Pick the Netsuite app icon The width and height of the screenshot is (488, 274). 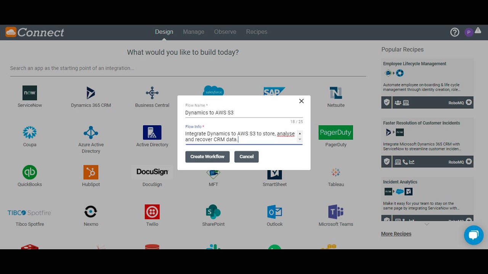pos(336,93)
